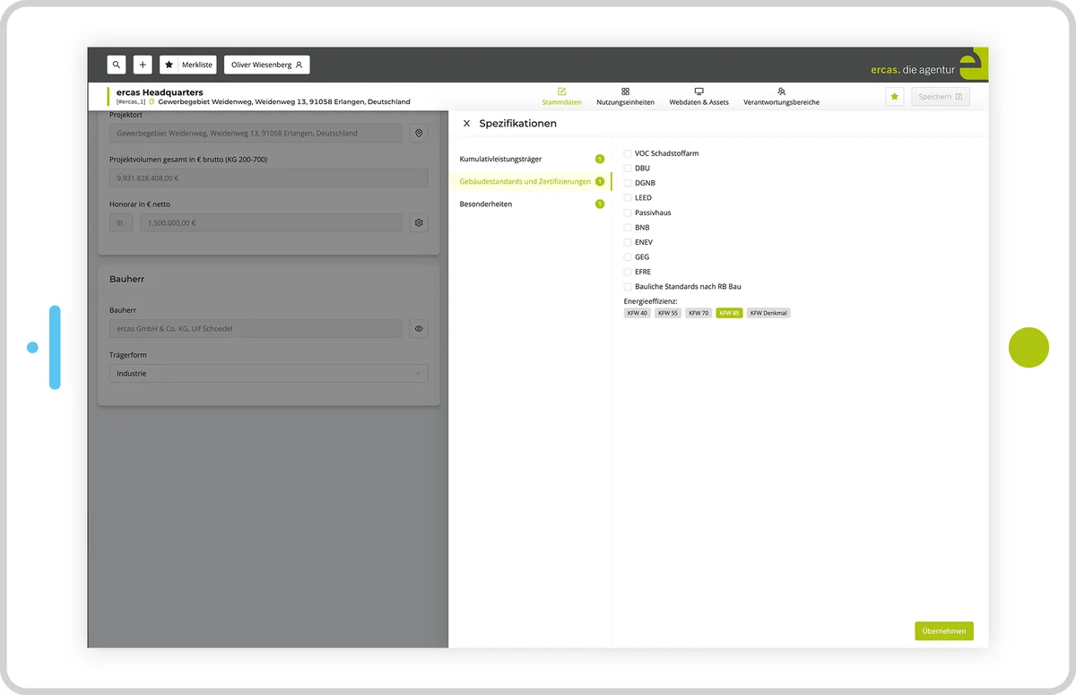Open the Trägerform dropdown showing Industrie
1076x695 pixels.
coord(268,373)
